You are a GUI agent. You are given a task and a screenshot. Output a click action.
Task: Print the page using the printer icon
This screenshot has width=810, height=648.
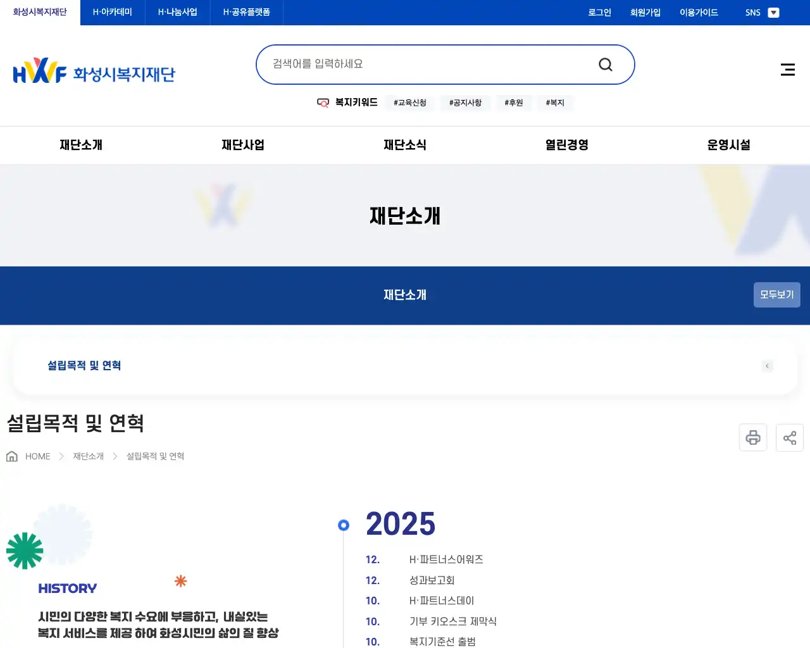pyautogui.click(x=752, y=437)
